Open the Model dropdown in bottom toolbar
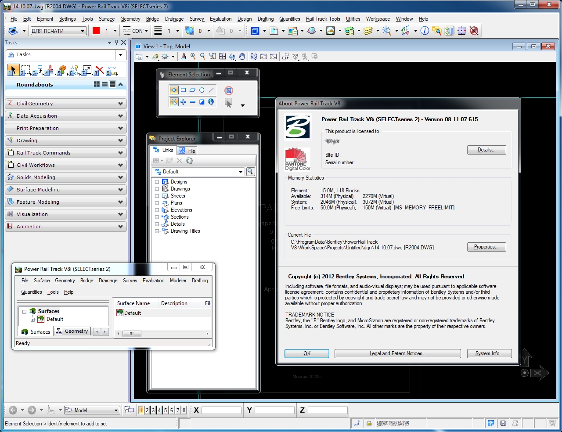 pyautogui.click(x=92, y=410)
